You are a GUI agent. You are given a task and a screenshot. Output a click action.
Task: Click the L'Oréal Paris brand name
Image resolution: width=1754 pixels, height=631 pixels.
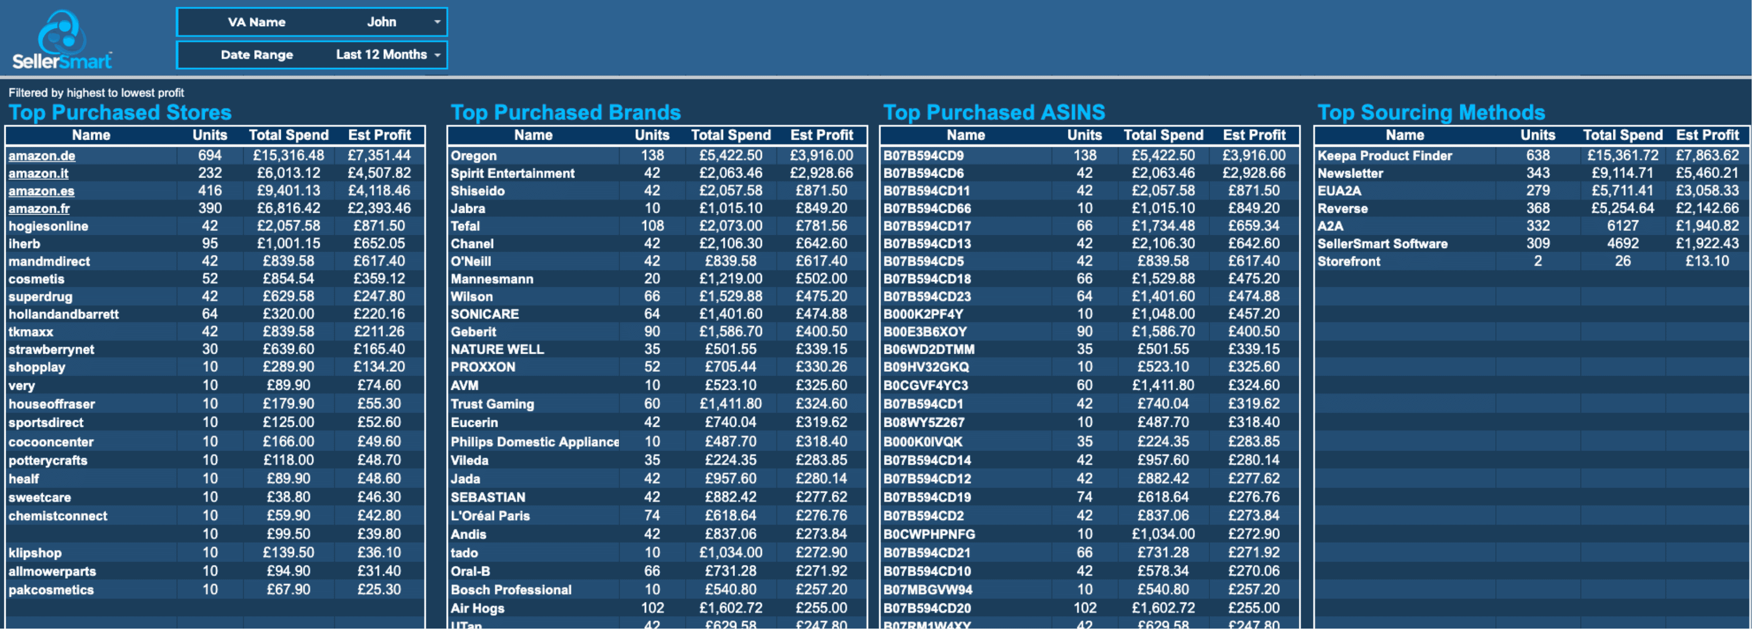tap(490, 516)
